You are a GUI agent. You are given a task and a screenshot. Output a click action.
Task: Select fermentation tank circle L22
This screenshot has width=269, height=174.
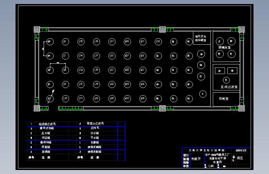point(112,56)
